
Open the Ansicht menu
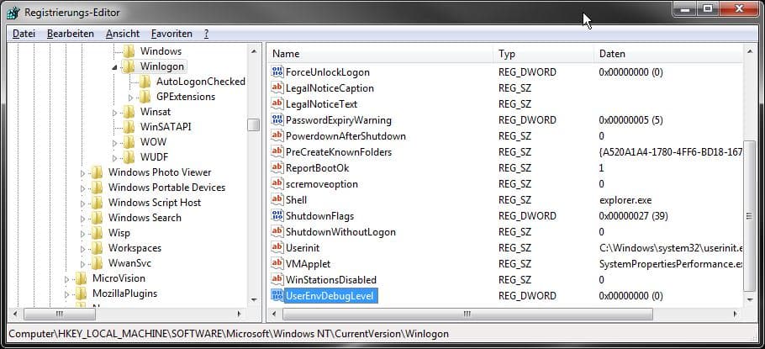point(123,34)
